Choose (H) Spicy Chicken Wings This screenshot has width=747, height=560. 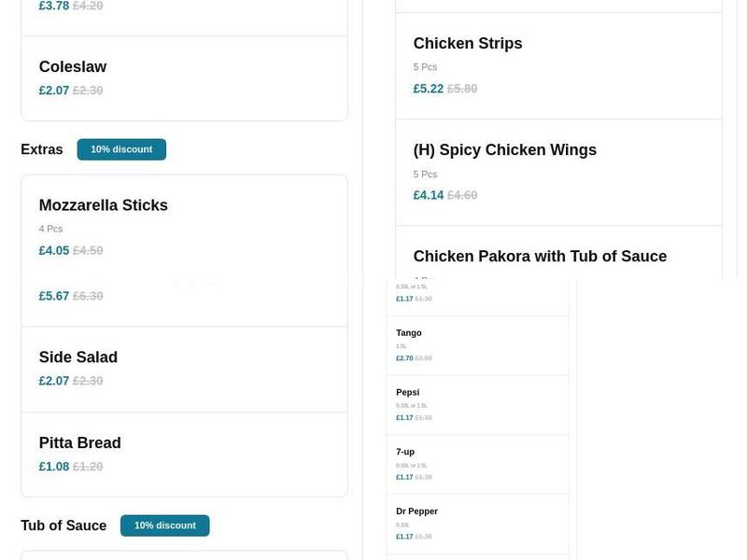(x=505, y=149)
